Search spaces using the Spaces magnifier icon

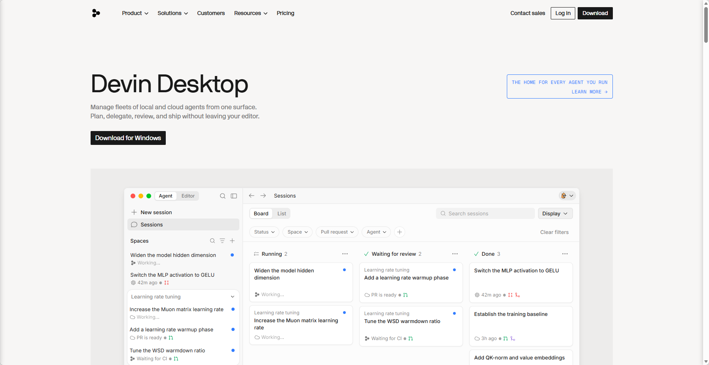click(212, 241)
